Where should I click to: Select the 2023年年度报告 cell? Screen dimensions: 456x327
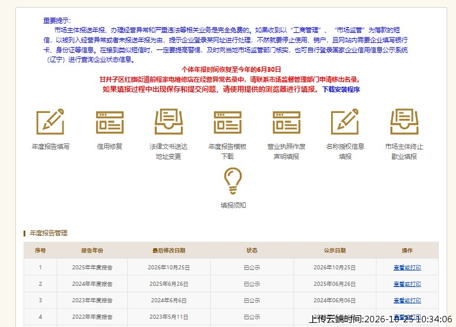click(x=92, y=301)
